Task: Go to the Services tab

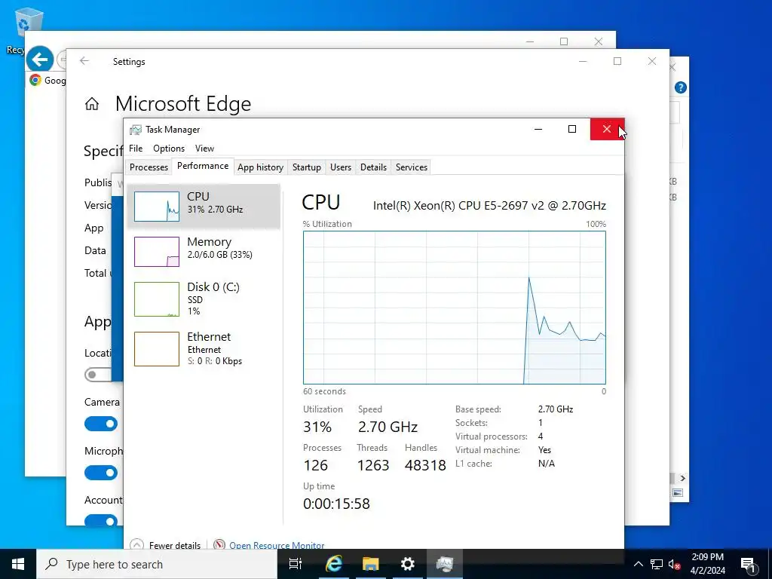Action: coord(412,167)
